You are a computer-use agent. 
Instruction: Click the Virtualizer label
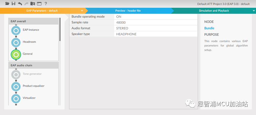[29, 98]
